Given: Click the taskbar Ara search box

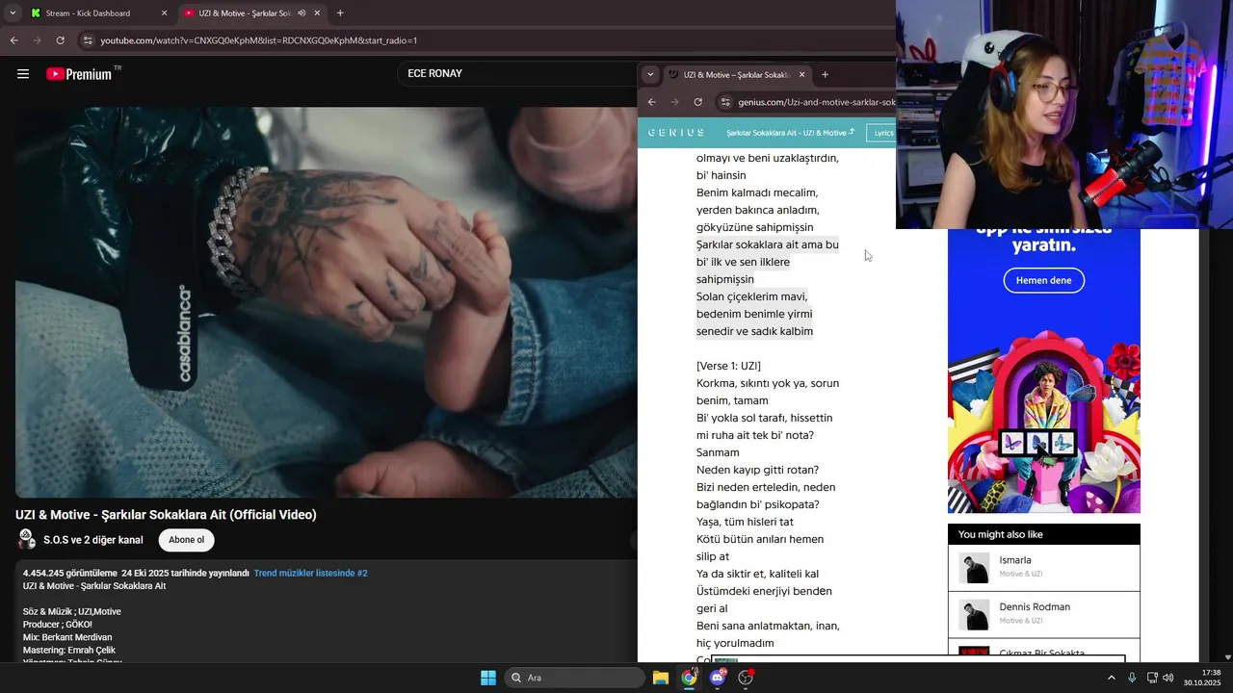Looking at the screenshot, I should click(x=575, y=678).
